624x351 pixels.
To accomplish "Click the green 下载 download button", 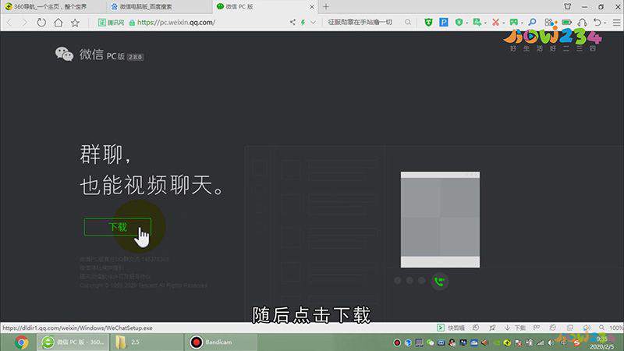I will [118, 227].
